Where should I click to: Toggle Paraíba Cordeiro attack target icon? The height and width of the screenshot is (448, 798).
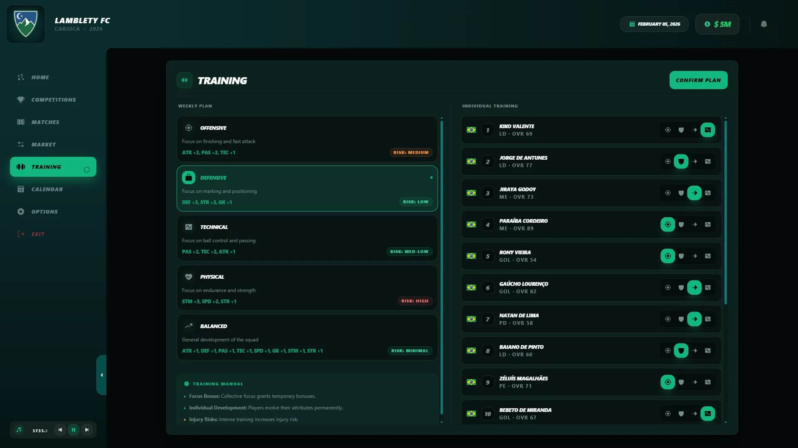point(668,224)
